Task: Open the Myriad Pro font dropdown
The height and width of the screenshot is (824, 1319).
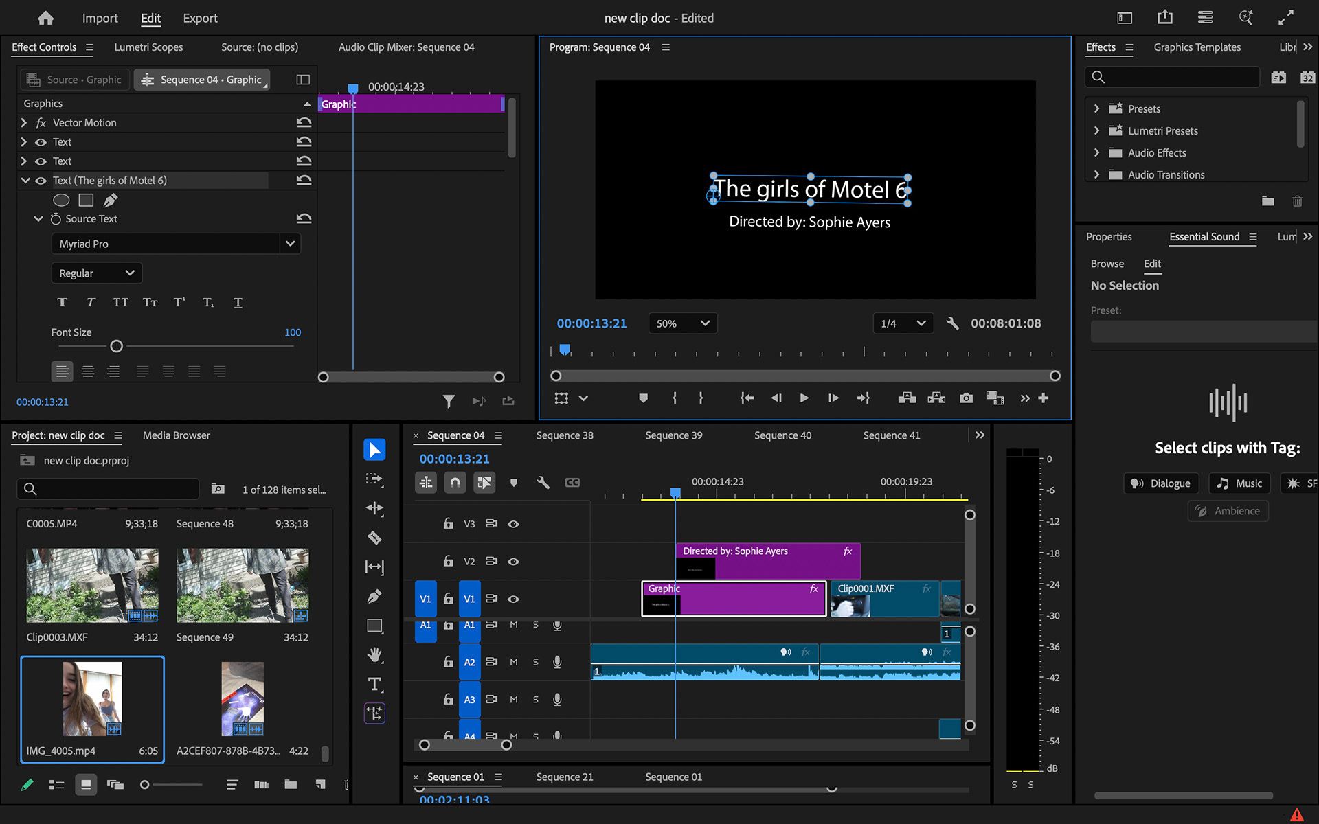Action: [x=290, y=244]
